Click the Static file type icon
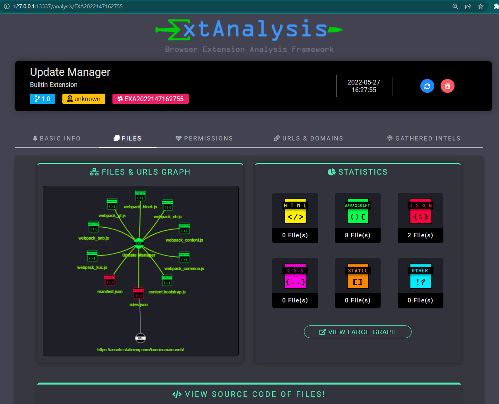The height and width of the screenshot is (404, 499). point(358,277)
